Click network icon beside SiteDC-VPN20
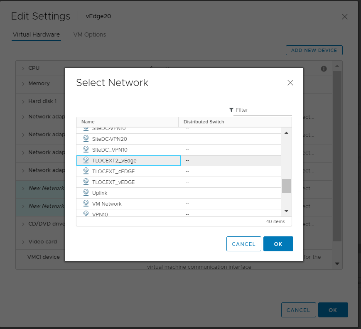Image resolution: width=361 pixels, height=329 pixels. 86,139
